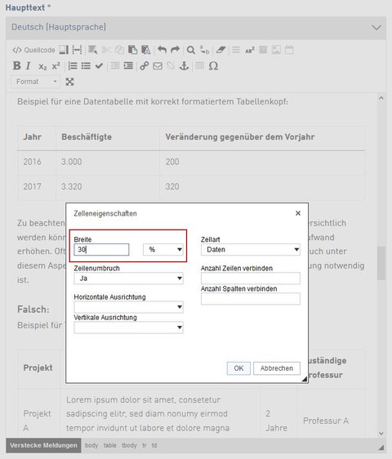The width and height of the screenshot is (392, 459).
Task: Select the tbody element in the path bar
Action: coord(129,446)
